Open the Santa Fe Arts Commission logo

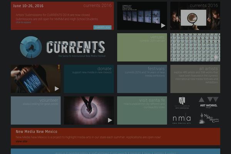pyautogui.click(x=182, y=103)
